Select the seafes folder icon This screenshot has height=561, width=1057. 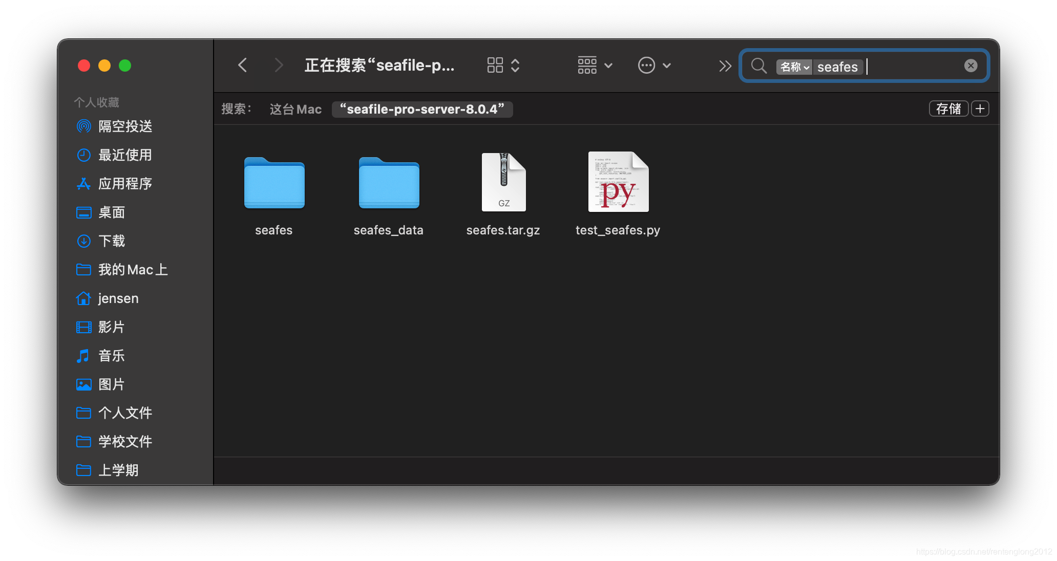click(274, 183)
